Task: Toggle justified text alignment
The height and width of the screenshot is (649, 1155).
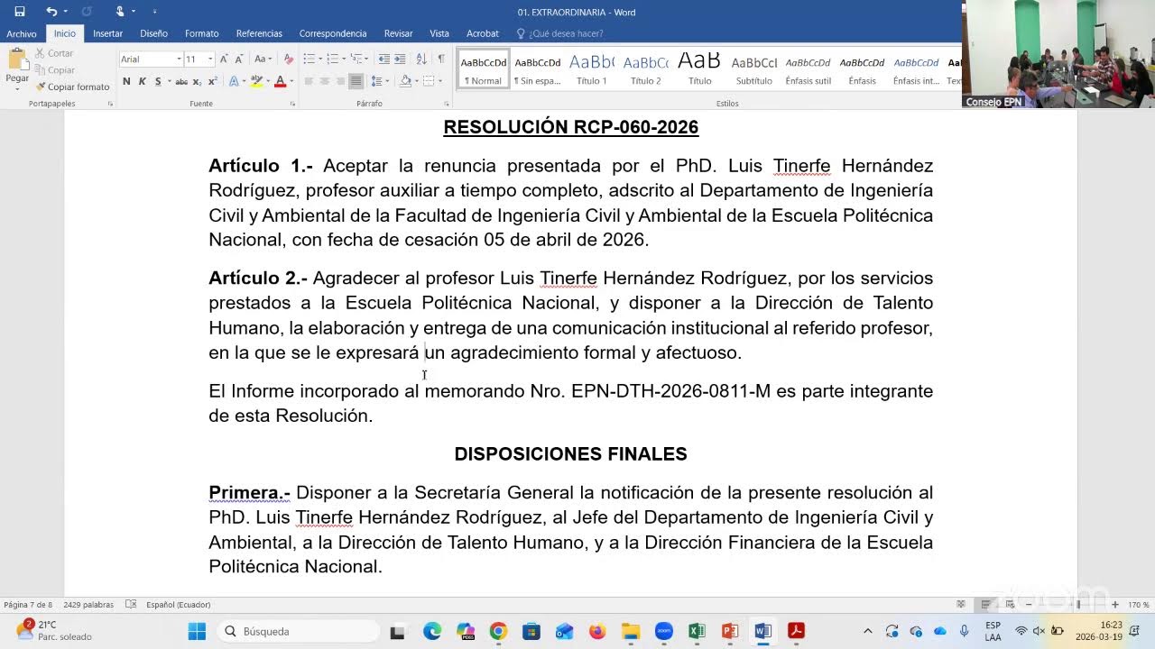Action: click(x=356, y=81)
